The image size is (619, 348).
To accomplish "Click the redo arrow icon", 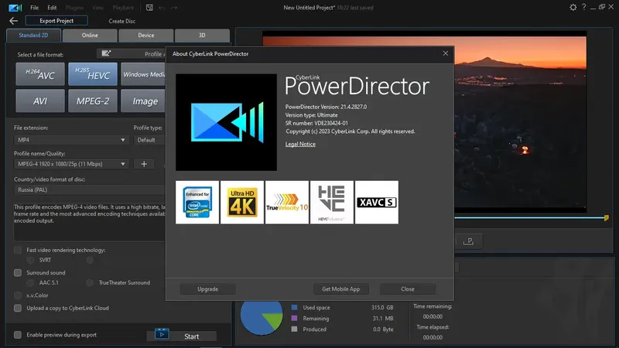I will click(173, 8).
